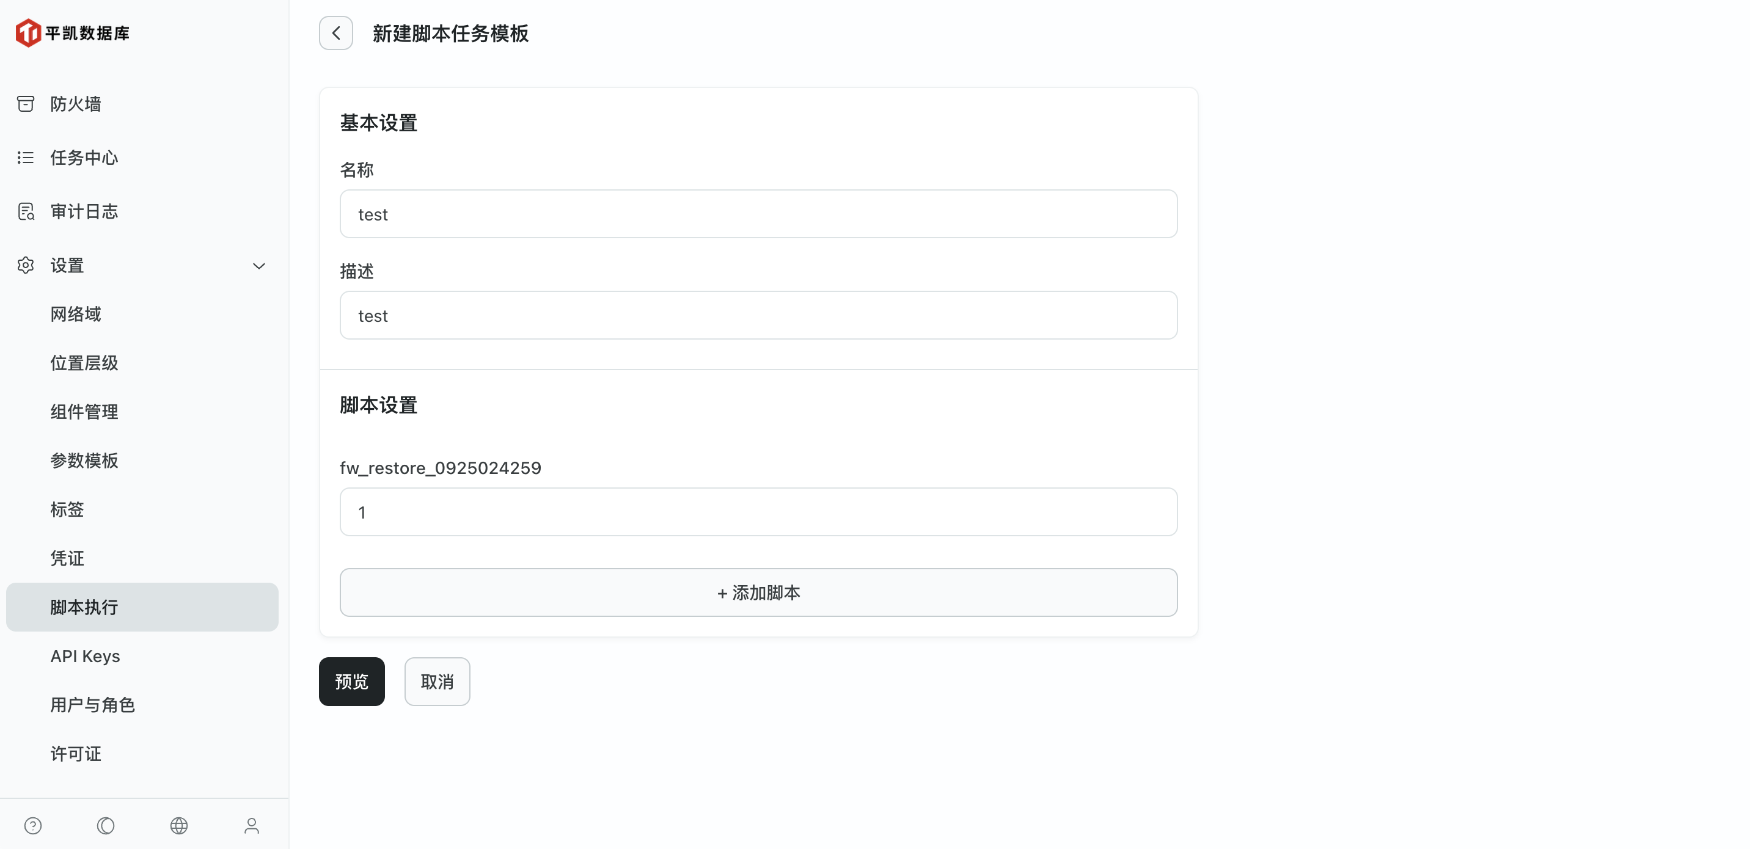1750x849 pixels.
Task: Click the 描述 description text field
Action: [758, 315]
